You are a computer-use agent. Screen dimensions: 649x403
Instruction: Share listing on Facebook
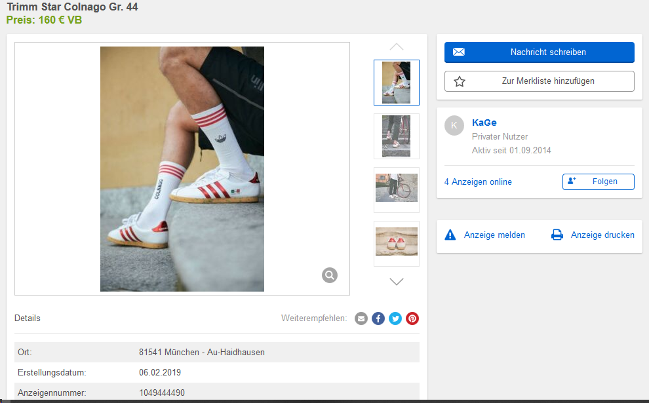(x=378, y=318)
